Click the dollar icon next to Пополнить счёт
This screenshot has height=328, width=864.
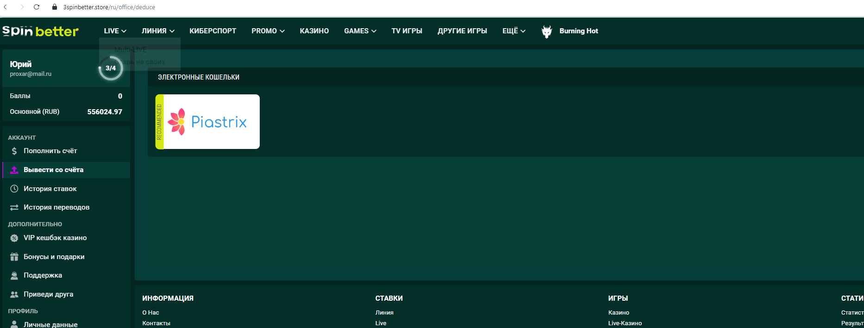[x=14, y=151]
